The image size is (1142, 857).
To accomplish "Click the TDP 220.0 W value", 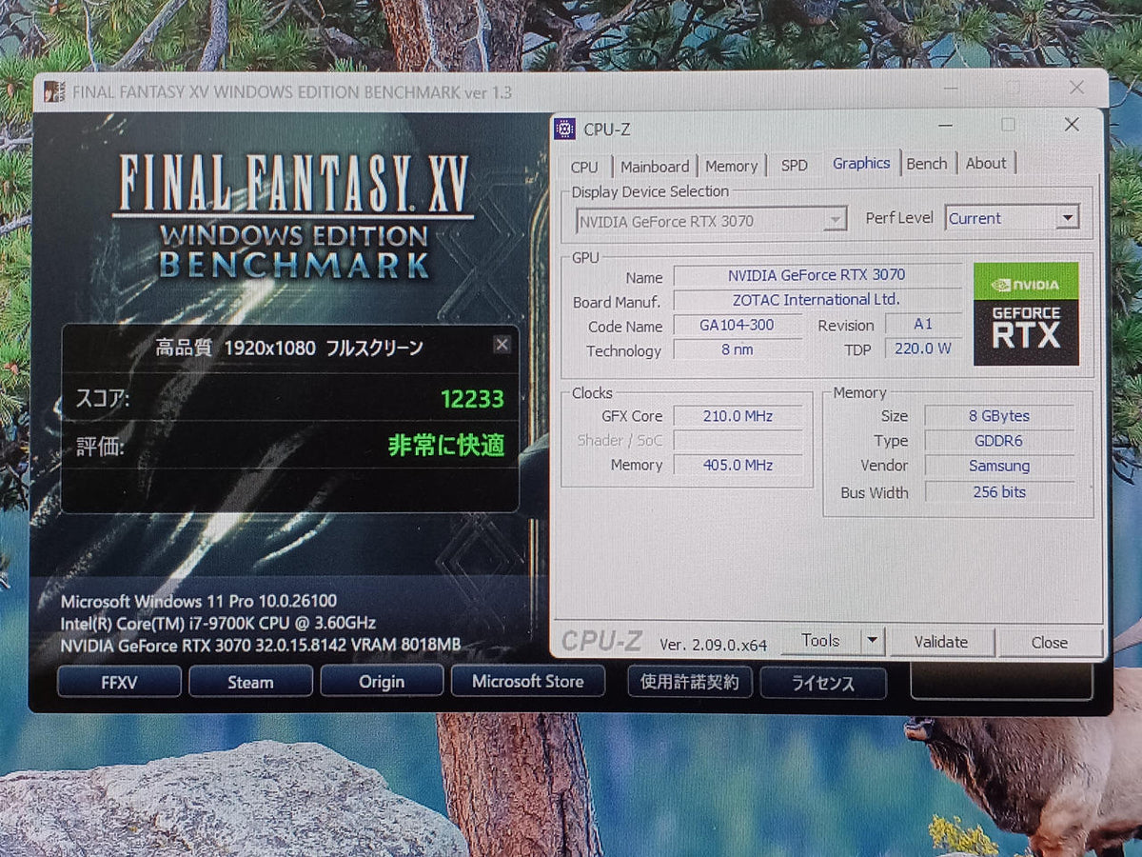I will click(x=922, y=349).
